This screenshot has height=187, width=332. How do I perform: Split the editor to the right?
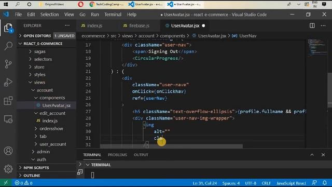(312, 25)
